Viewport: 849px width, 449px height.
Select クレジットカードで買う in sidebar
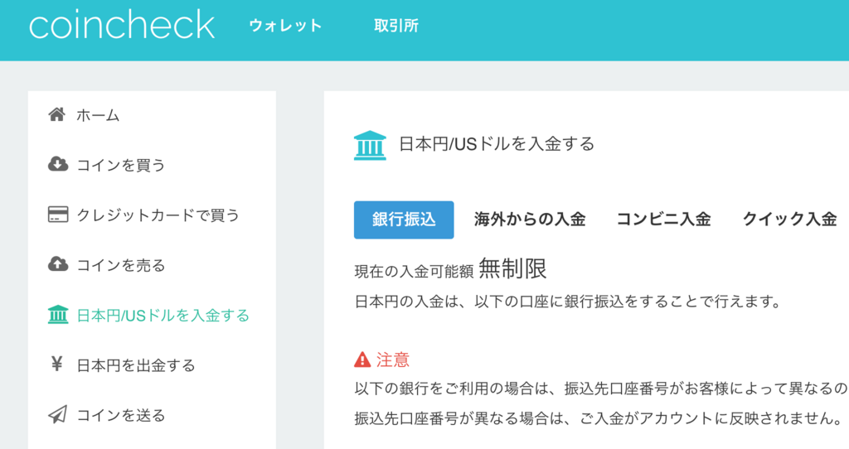pyautogui.click(x=158, y=215)
